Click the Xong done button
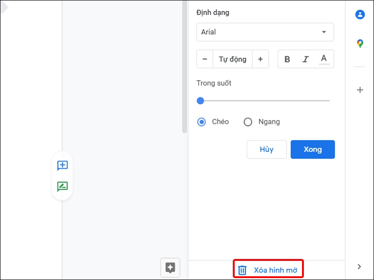The image size is (374, 280). point(313,149)
